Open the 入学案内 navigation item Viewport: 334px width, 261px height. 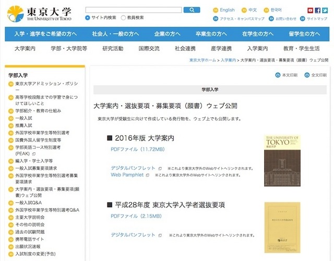click(x=257, y=49)
